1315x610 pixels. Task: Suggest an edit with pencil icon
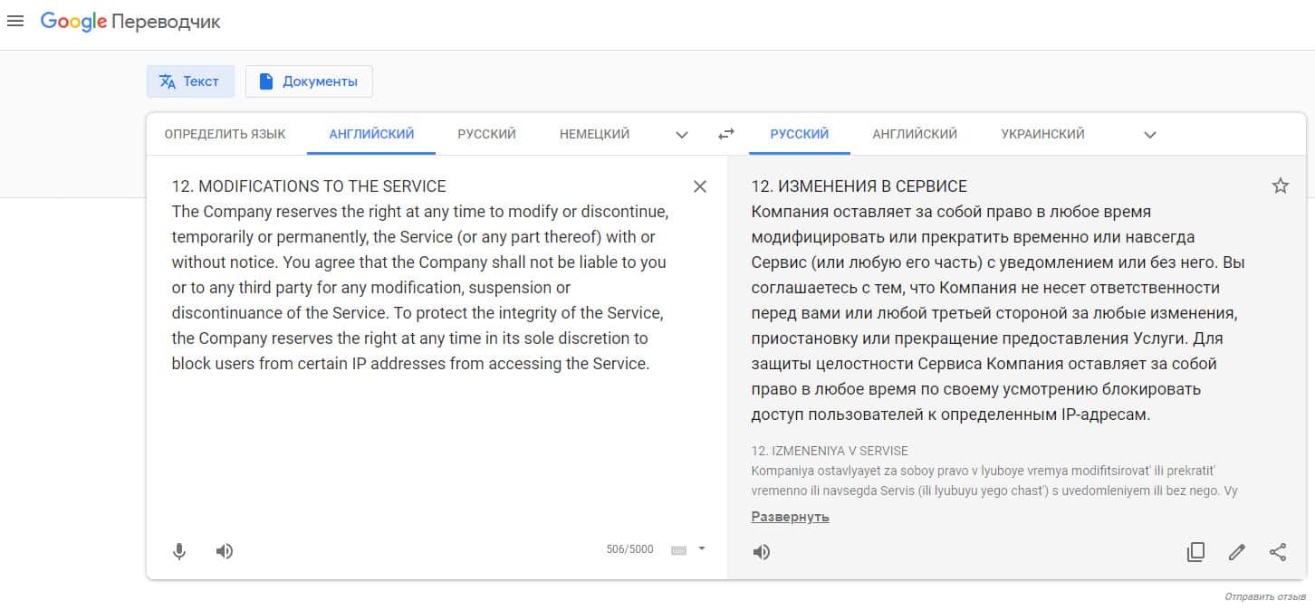pos(1237,552)
